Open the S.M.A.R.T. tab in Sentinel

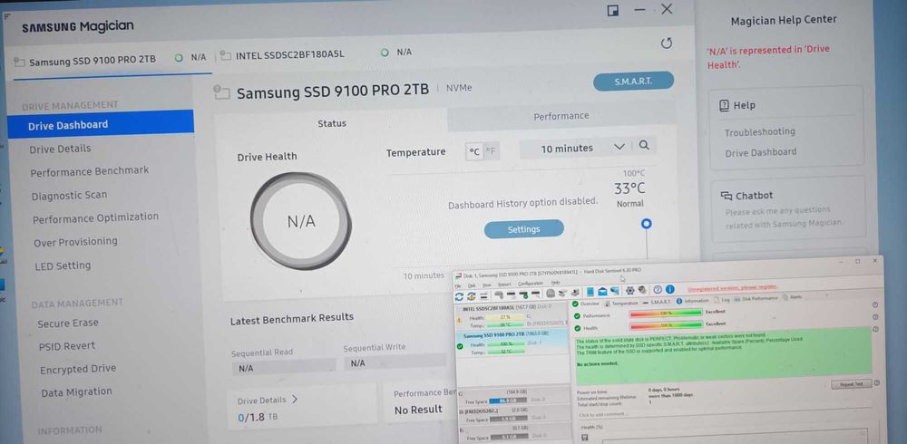pos(656,303)
